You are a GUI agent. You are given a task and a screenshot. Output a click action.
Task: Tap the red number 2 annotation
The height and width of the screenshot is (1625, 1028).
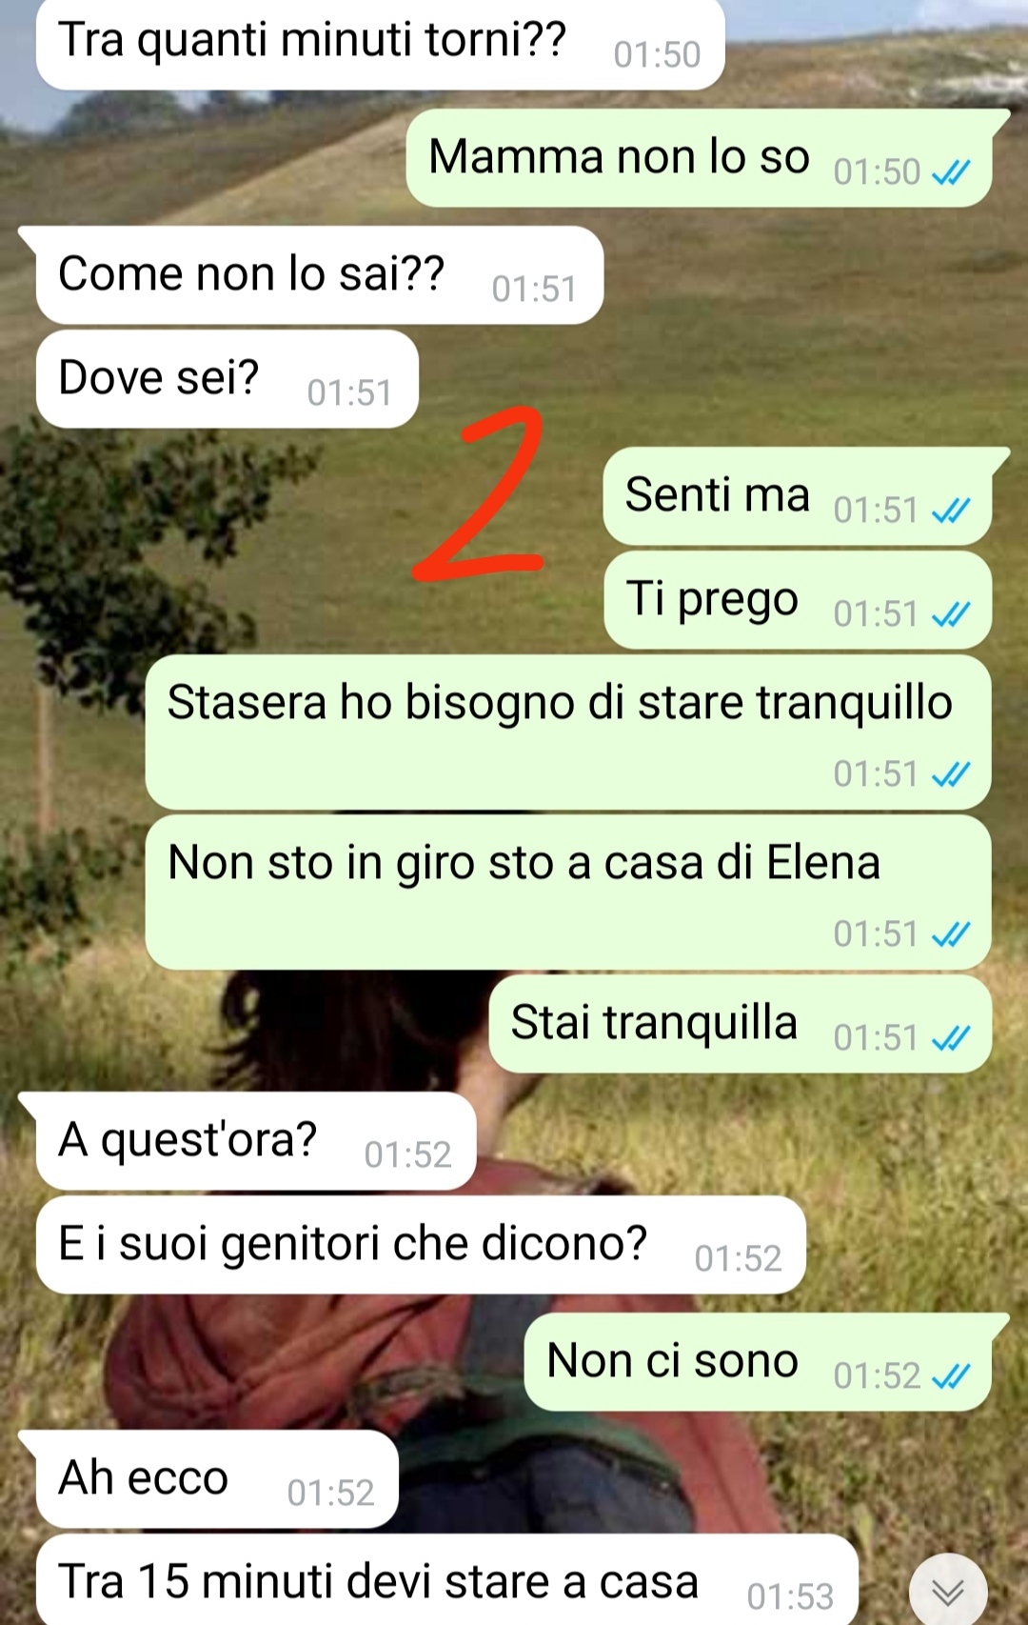pyautogui.click(x=479, y=492)
